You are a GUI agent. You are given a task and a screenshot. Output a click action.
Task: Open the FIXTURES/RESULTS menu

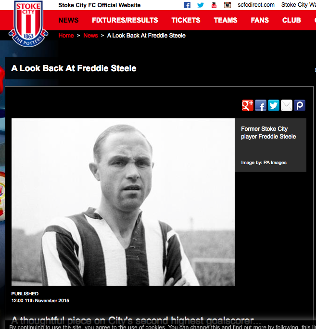[x=125, y=20]
